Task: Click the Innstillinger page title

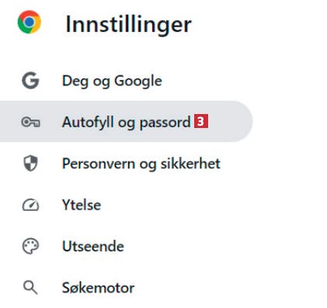Action: (129, 26)
